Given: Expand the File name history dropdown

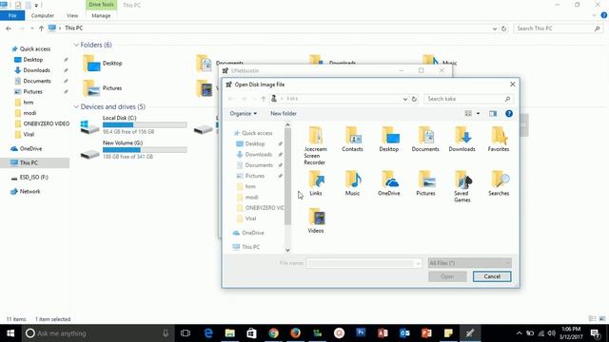Looking at the screenshot, I should point(418,263).
